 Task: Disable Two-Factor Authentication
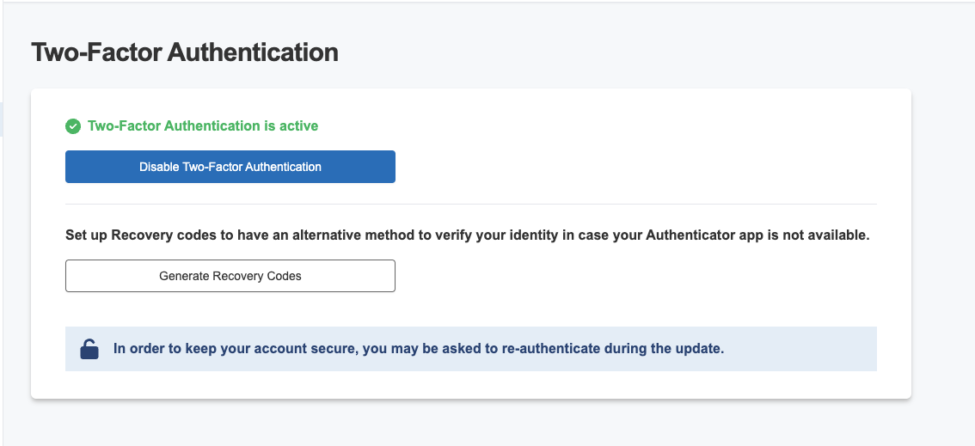click(x=230, y=167)
